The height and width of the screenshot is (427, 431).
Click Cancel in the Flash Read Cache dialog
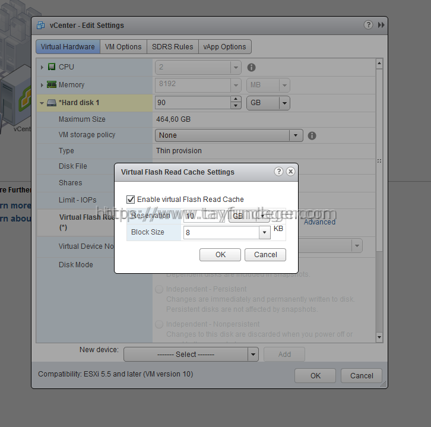pos(265,255)
